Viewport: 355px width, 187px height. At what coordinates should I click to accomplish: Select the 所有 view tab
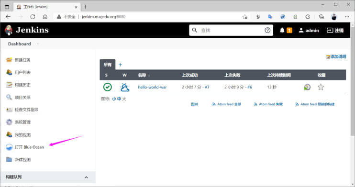pos(108,65)
